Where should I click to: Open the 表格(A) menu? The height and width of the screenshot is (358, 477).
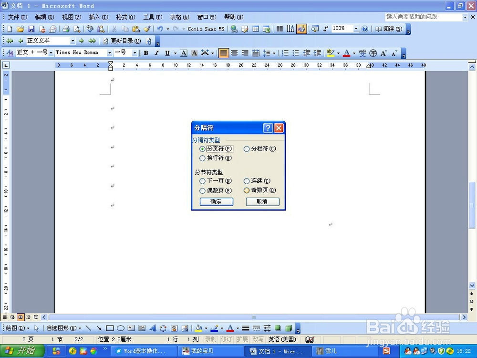click(179, 17)
